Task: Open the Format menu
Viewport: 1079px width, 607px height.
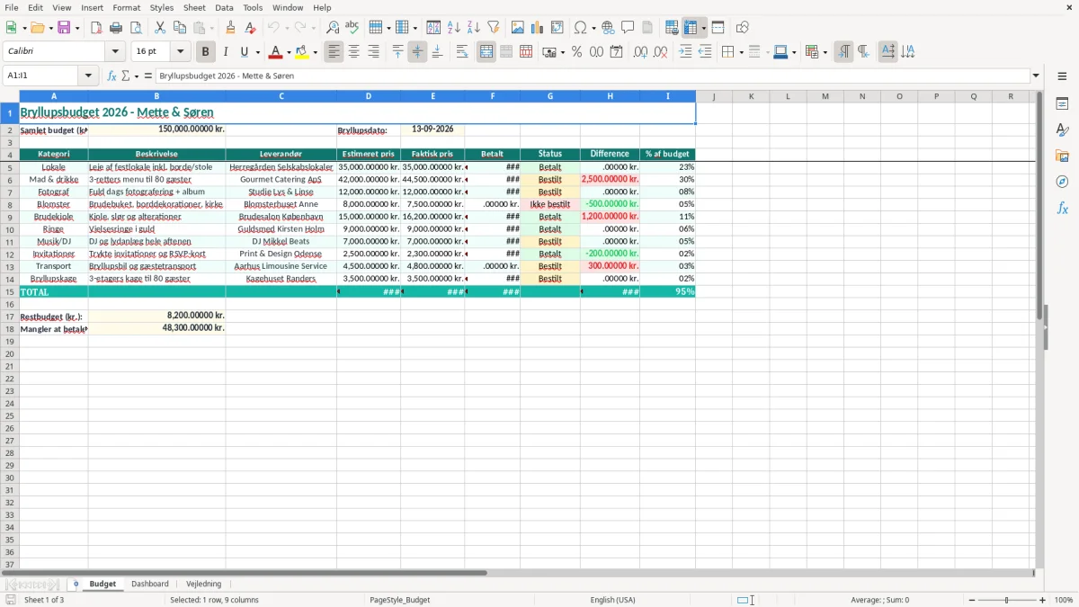Action: point(127,7)
